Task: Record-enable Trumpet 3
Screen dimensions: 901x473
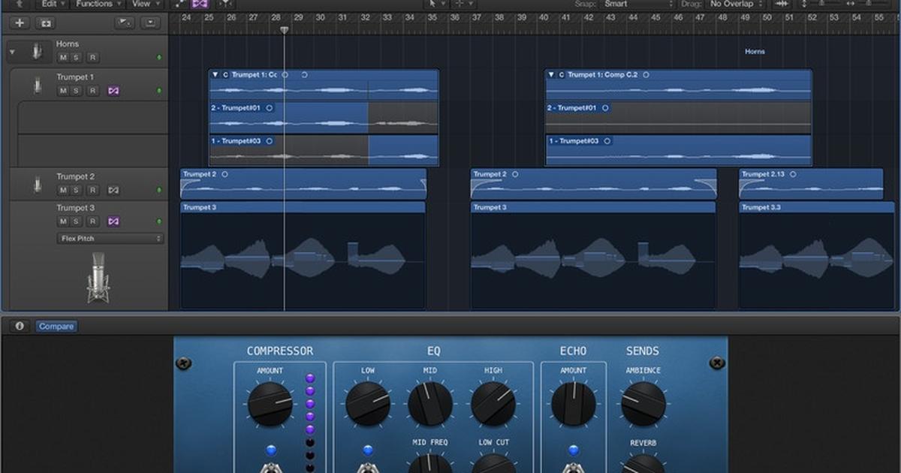Action: [92, 221]
